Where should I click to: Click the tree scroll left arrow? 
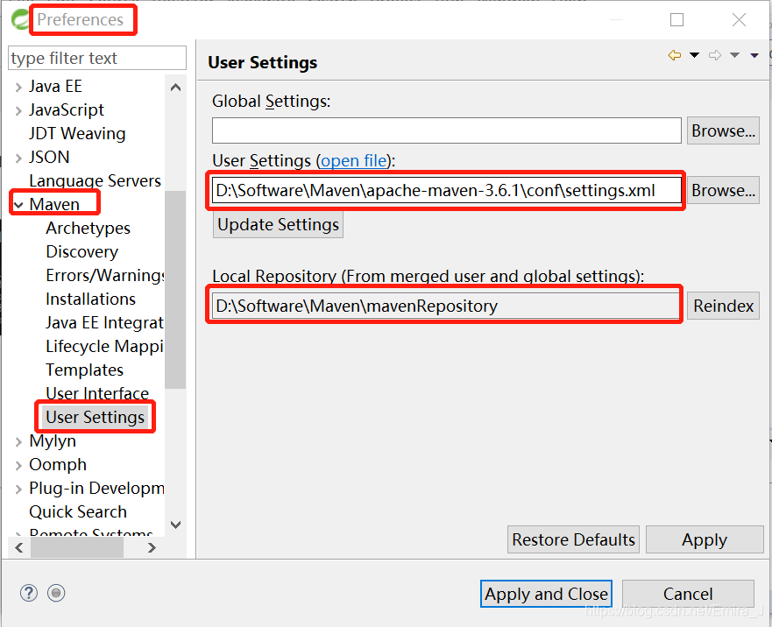[19, 547]
